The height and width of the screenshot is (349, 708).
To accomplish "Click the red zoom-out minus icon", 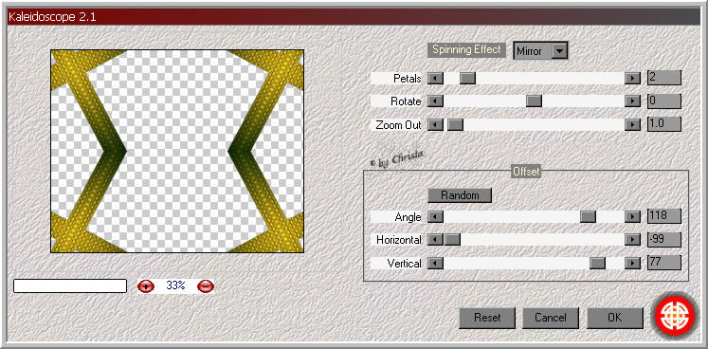I will [206, 285].
